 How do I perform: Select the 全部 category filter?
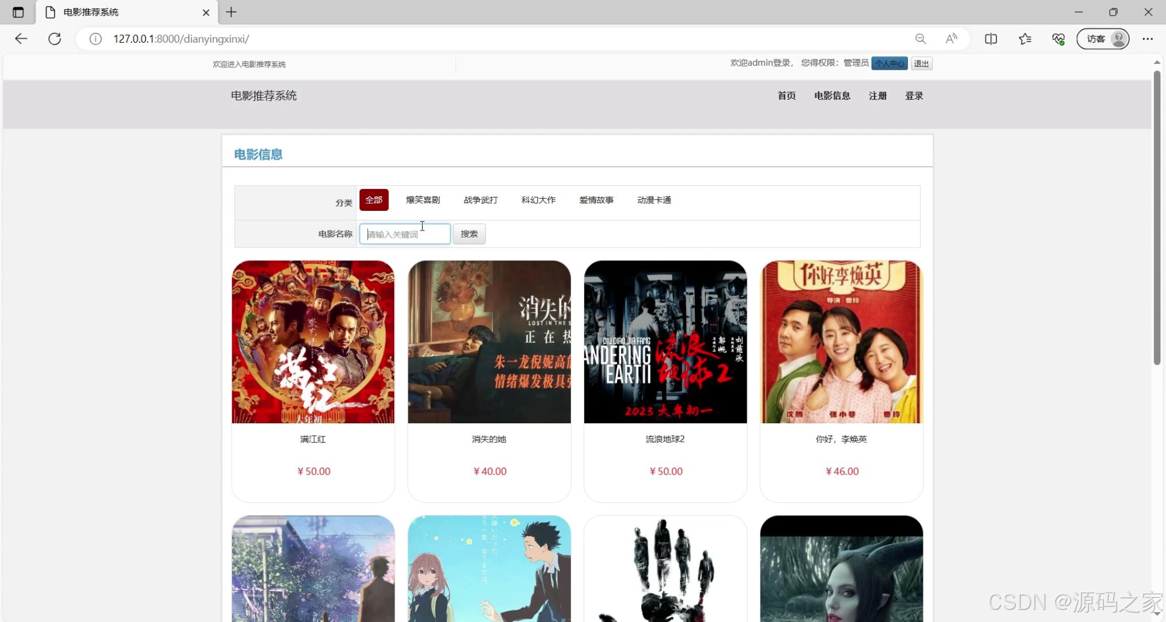pyautogui.click(x=374, y=200)
